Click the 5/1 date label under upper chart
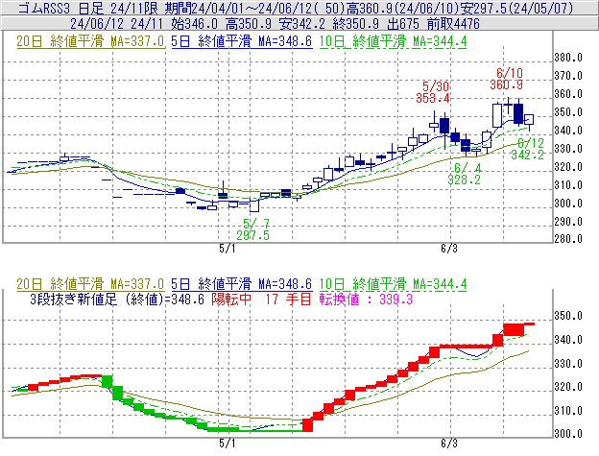The width and height of the screenshot is (599, 456). point(227,249)
